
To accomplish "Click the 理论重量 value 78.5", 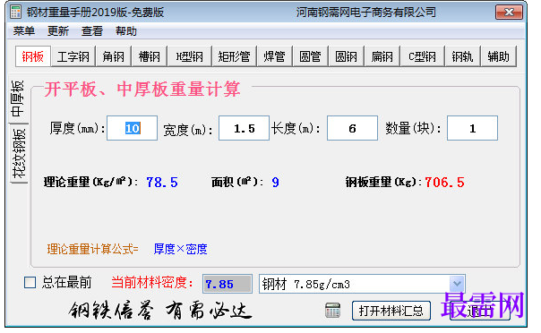I will point(162,182).
